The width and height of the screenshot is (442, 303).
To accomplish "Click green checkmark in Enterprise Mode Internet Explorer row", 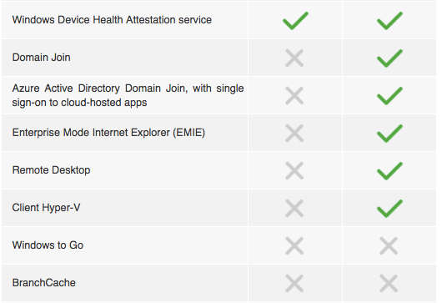I will click(x=389, y=134).
